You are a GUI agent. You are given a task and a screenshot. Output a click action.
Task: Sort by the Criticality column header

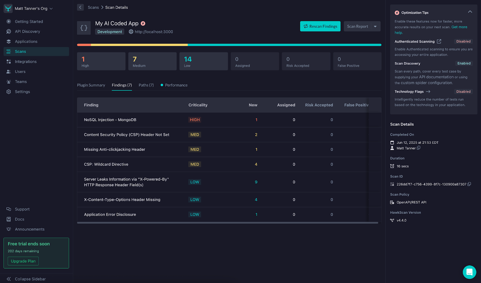pos(198,105)
